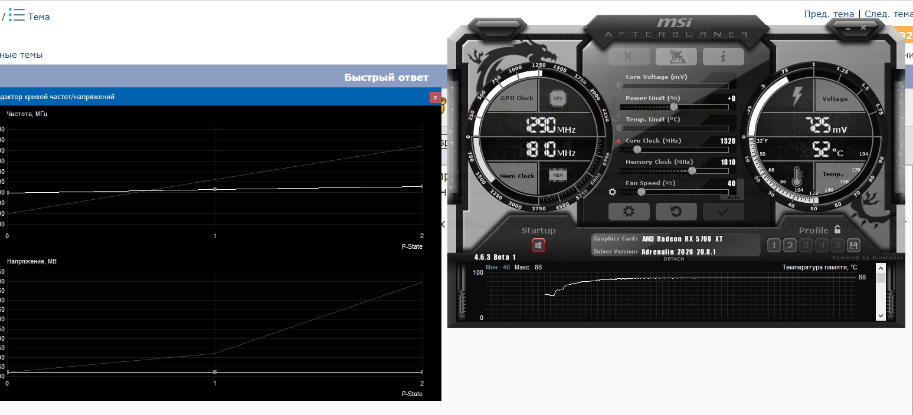Close the frequency/voltage curve editor window

point(435,97)
